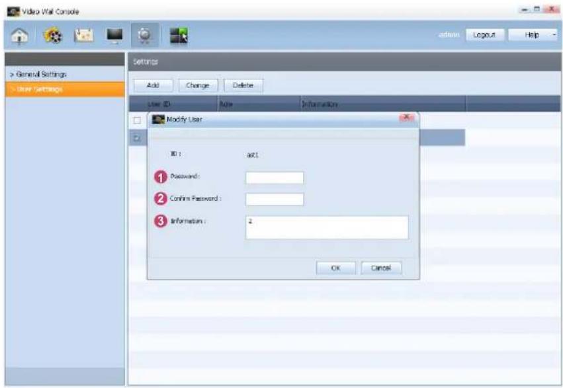The height and width of the screenshot is (388, 563).
Task: Tick the first user row checkbox
Action: 137,120
